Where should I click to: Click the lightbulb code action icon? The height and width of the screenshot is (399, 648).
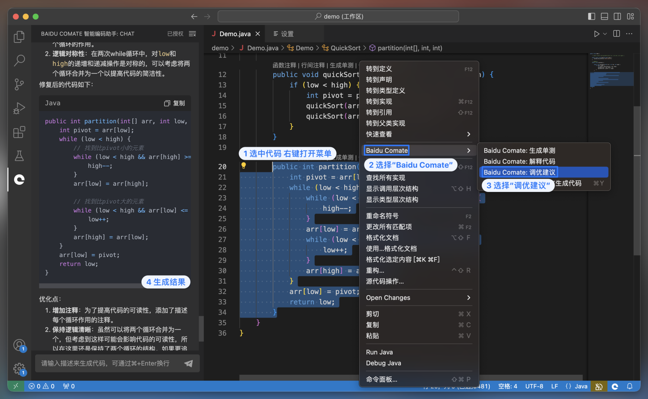click(243, 166)
